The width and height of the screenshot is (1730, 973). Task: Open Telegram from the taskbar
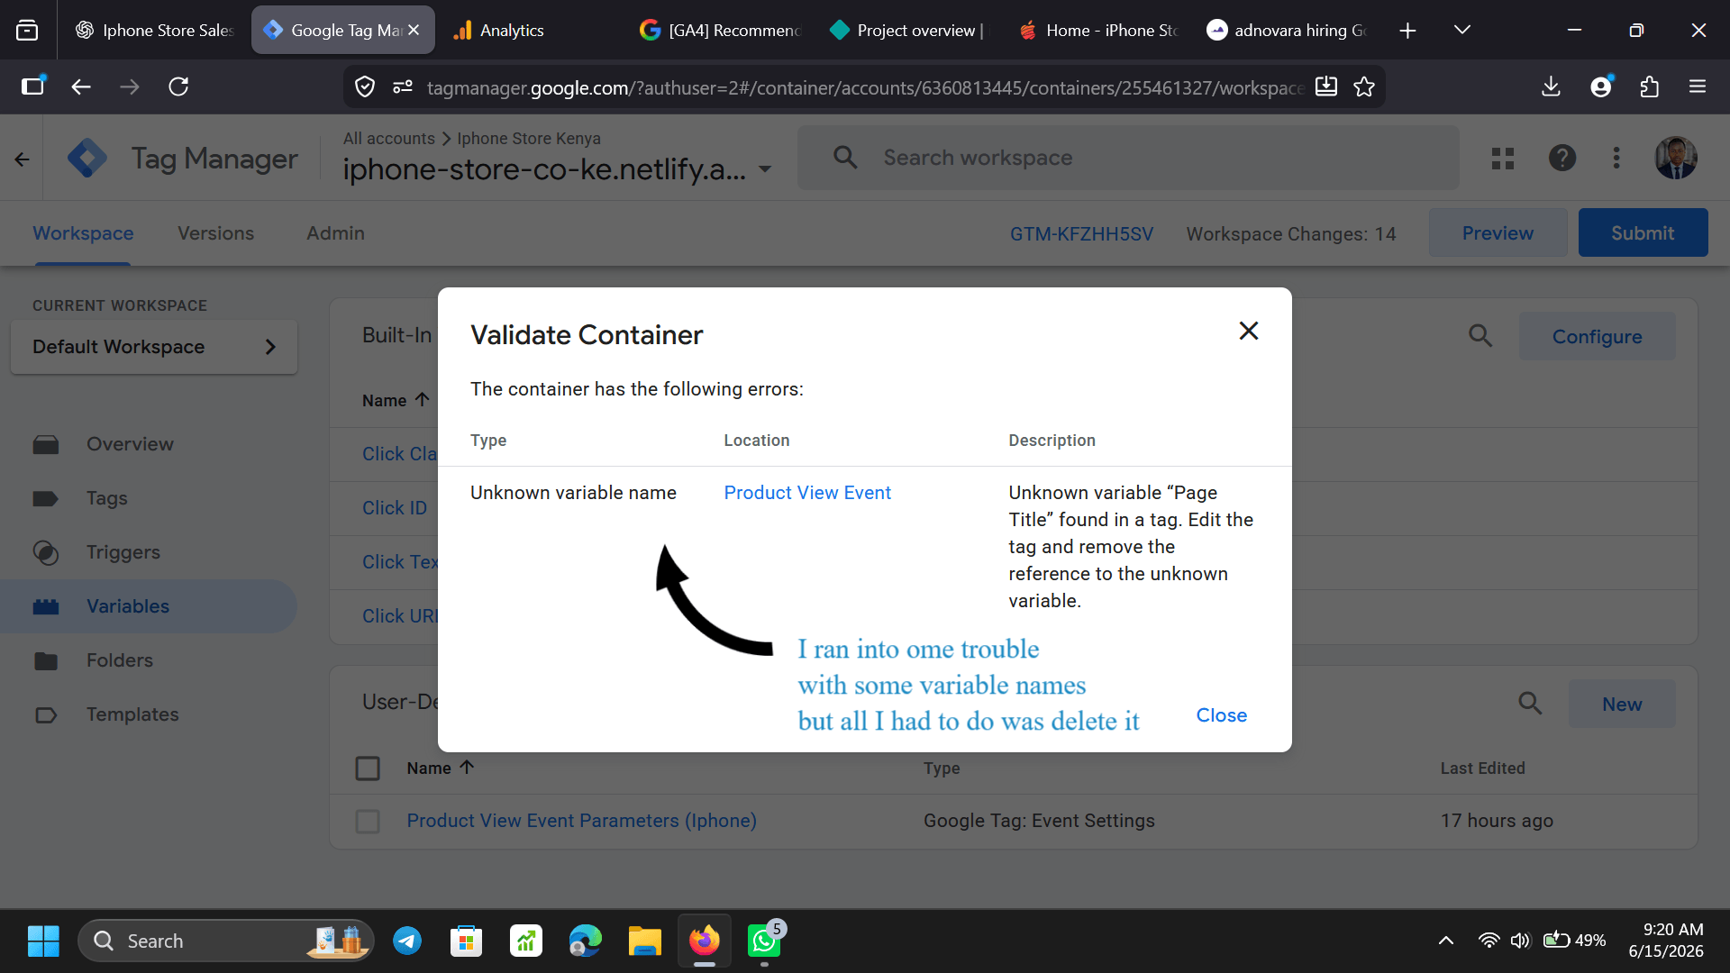click(x=407, y=941)
